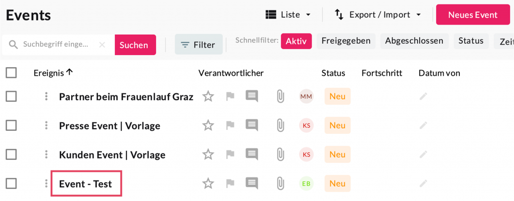514x201 pixels.
Task: Star the Partner beim Frauenlauf Graz event
Action: [208, 96]
